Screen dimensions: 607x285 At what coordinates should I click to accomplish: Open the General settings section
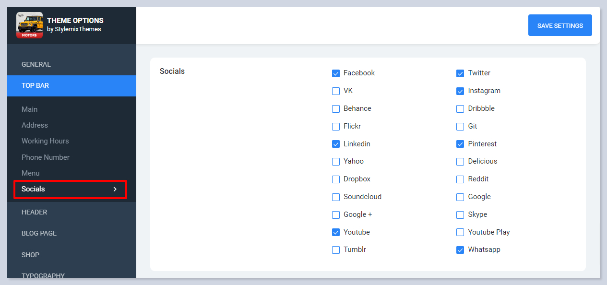tap(36, 64)
